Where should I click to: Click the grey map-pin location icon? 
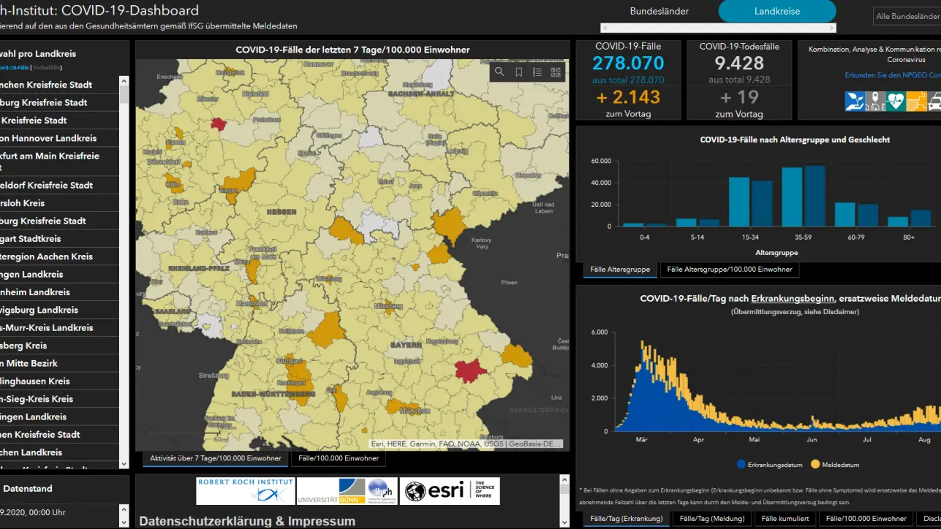[875, 101]
